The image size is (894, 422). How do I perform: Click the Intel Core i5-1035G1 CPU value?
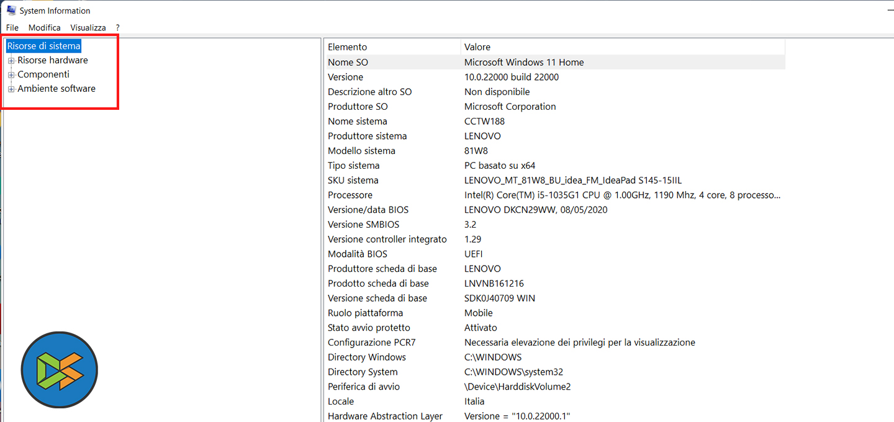tap(623, 195)
